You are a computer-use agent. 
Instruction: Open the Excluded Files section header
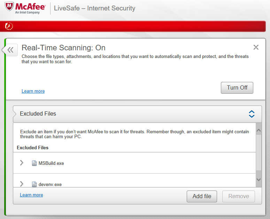point(38,114)
